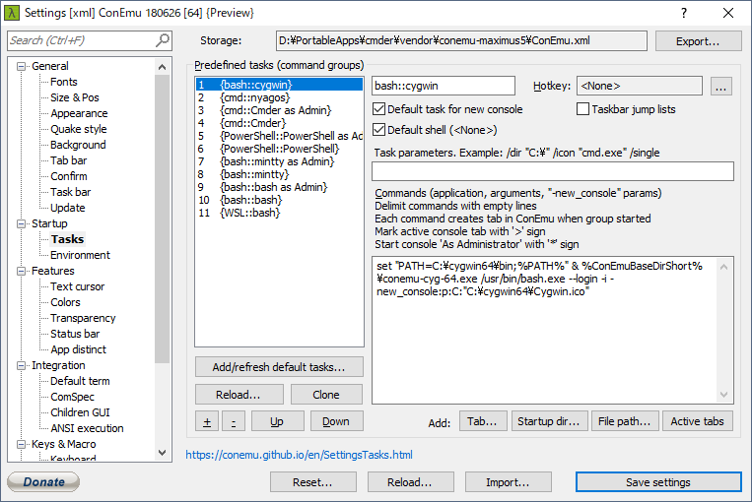
Task: Open the Environment settings page
Action: pyautogui.click(x=80, y=255)
